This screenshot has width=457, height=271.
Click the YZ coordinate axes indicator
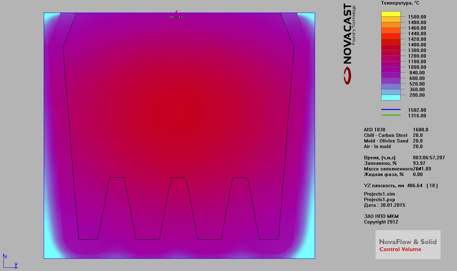[10, 262]
